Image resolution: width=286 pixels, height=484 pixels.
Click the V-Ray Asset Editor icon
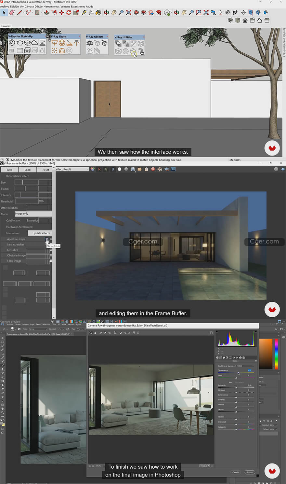pos(12,43)
